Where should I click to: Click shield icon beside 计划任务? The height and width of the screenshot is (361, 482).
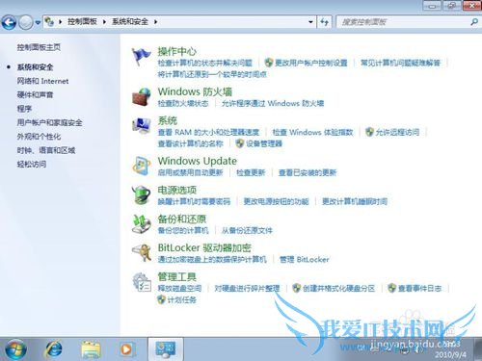161,299
